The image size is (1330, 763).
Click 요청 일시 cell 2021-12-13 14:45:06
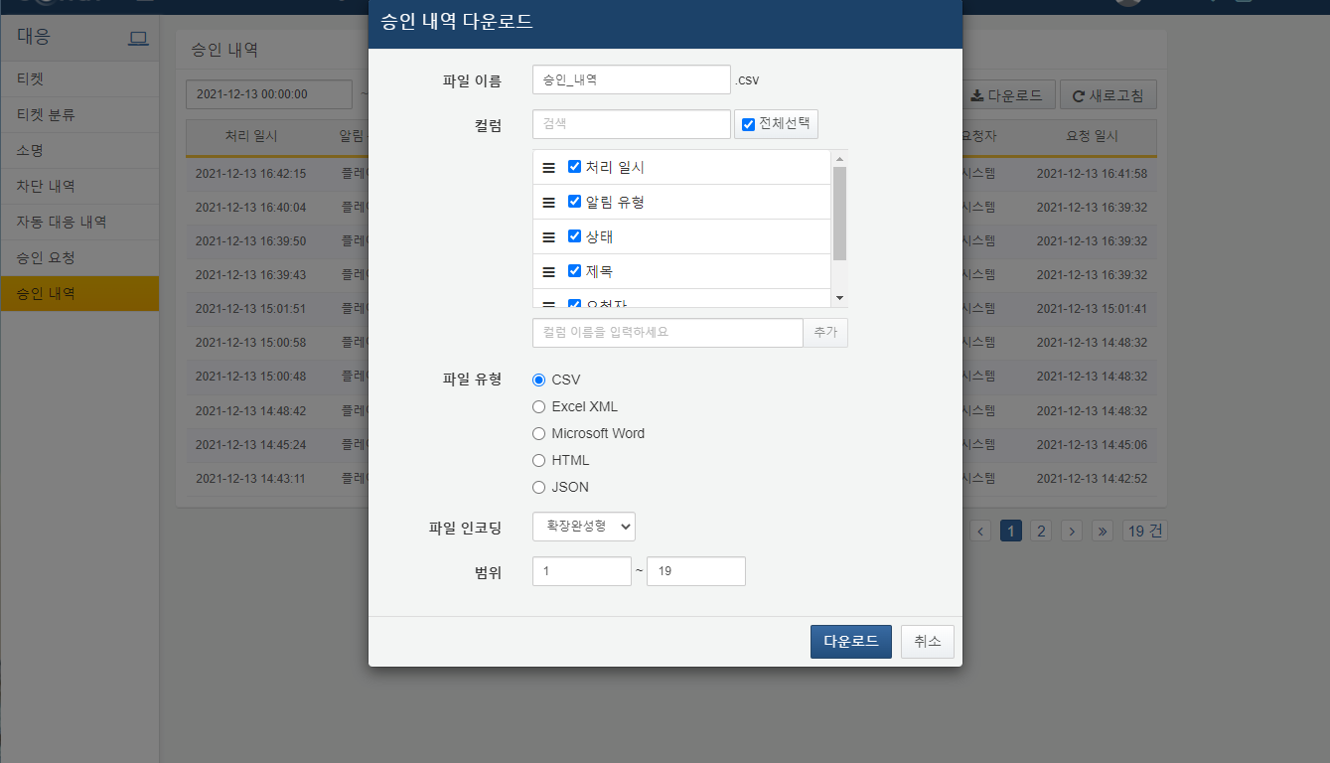click(1092, 444)
